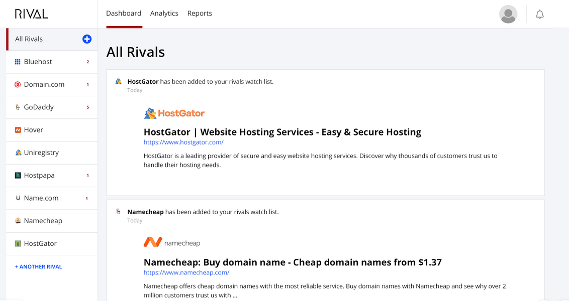
Task: Switch to the Analytics tab
Action: (164, 14)
